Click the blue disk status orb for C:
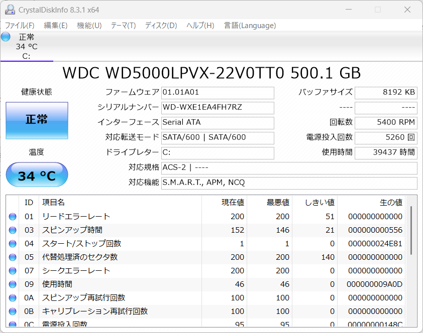423x333 pixels. (x=6, y=37)
